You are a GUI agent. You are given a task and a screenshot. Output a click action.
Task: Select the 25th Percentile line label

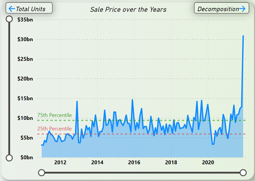55,128
